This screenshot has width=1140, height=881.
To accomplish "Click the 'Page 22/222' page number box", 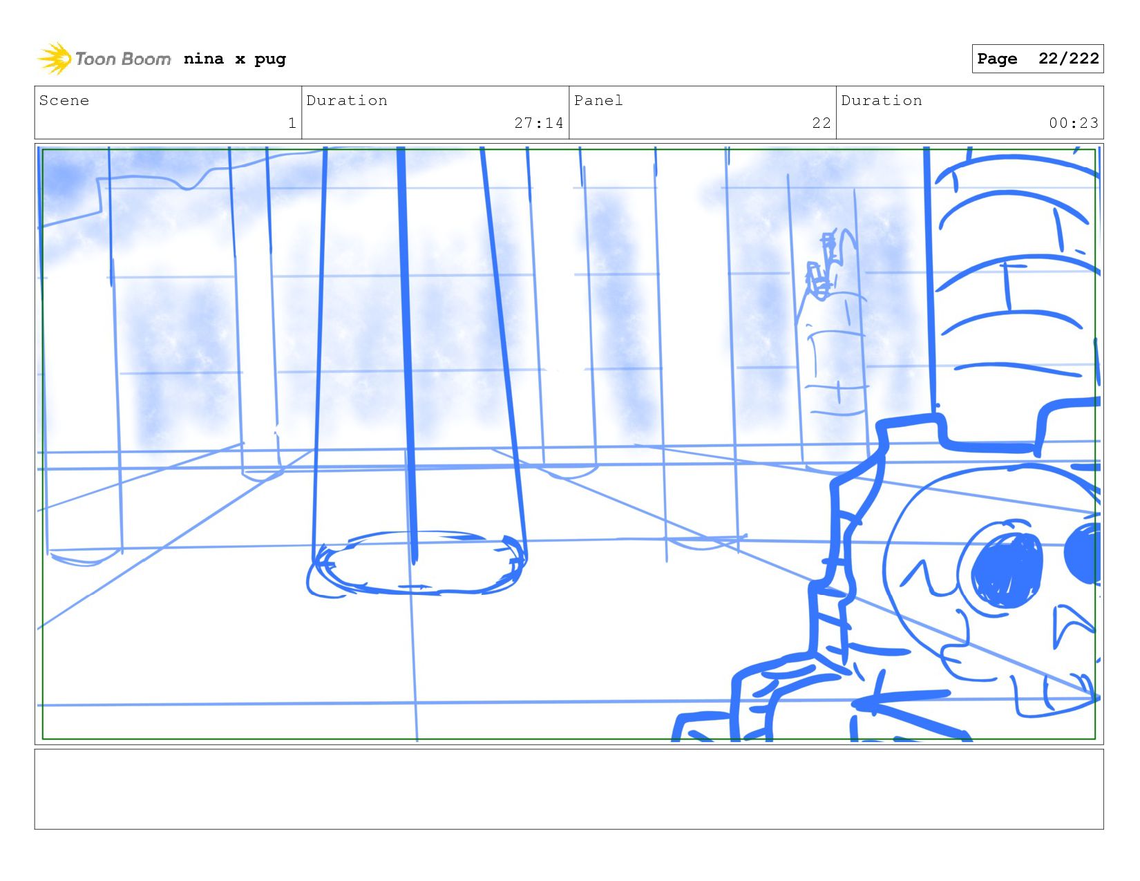I will pyautogui.click(x=1037, y=59).
